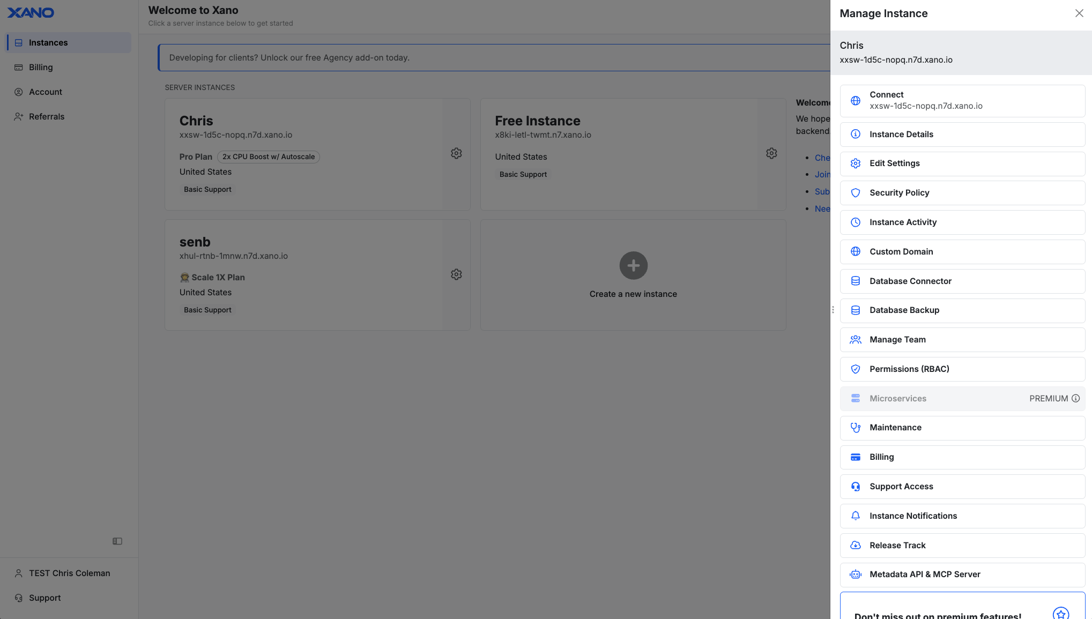This screenshot has width=1092, height=619.
Task: Open Security Policy
Action: 962,193
